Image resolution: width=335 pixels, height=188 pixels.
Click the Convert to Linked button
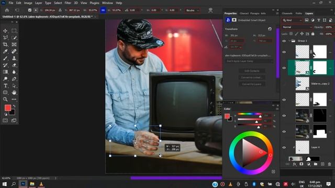pyautogui.click(x=252, y=77)
